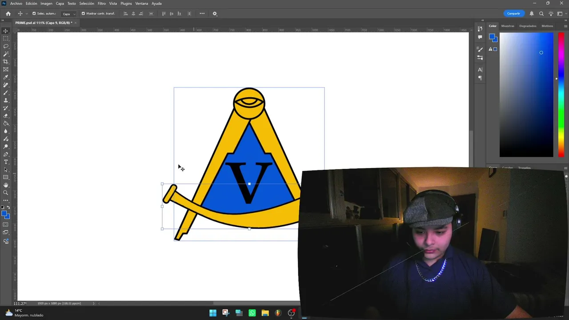Go to Photoshop Home screen
This screenshot has height=320, width=569.
point(8,13)
